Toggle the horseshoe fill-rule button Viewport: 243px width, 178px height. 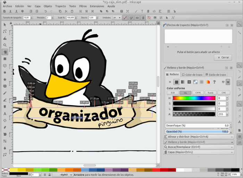click(x=223, y=82)
